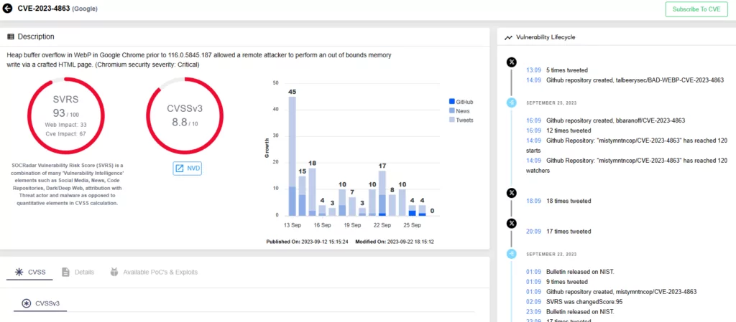
Task: Switch to the CVSS tab
Action: click(x=29, y=272)
